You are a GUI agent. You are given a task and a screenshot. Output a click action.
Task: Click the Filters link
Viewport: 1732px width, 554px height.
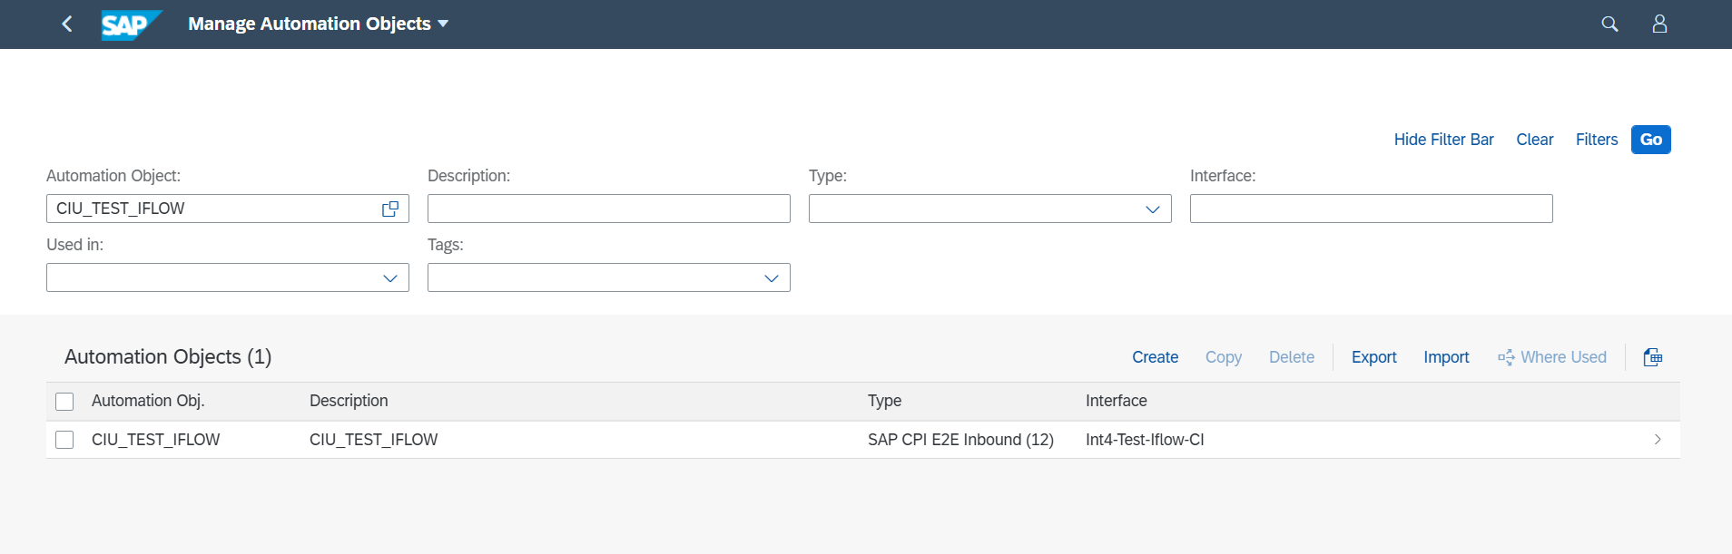pos(1597,140)
